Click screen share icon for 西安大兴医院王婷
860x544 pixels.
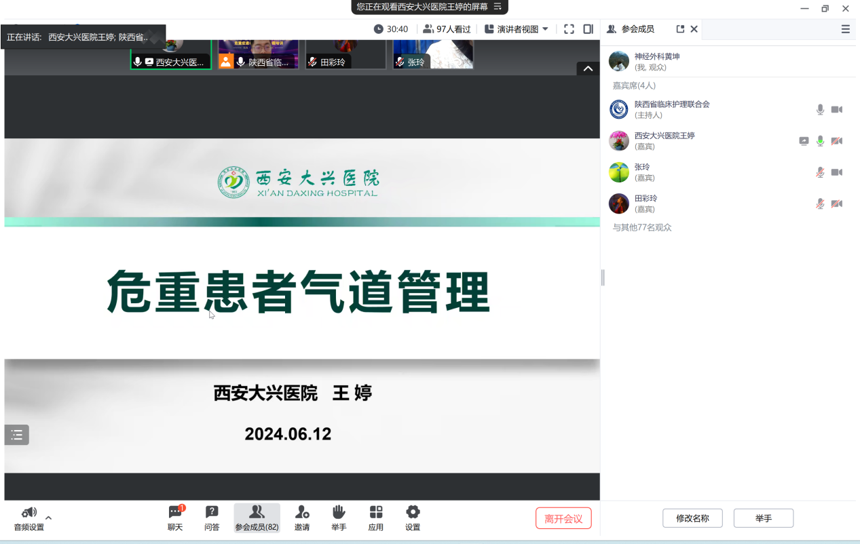[x=804, y=141]
